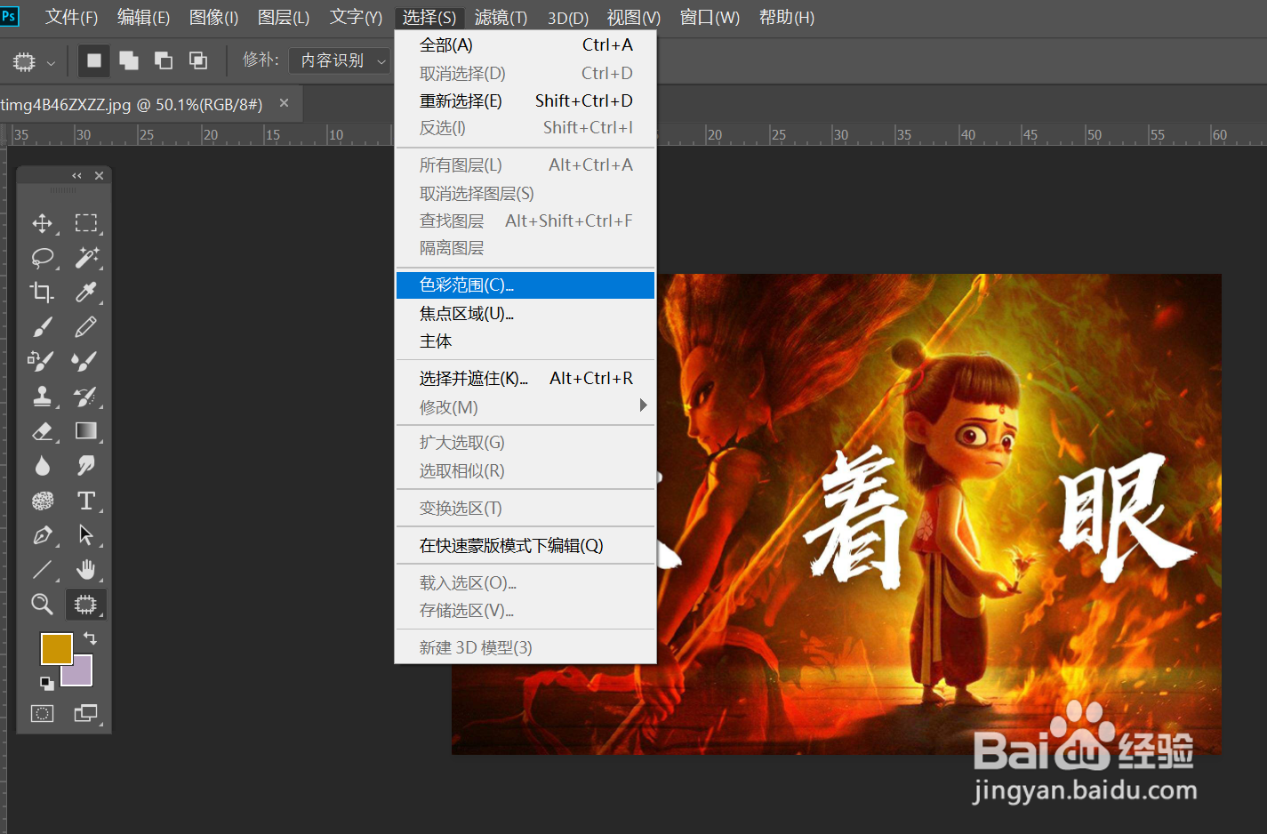1267x834 pixels.
Task: Select the Pen tool
Action: point(42,535)
